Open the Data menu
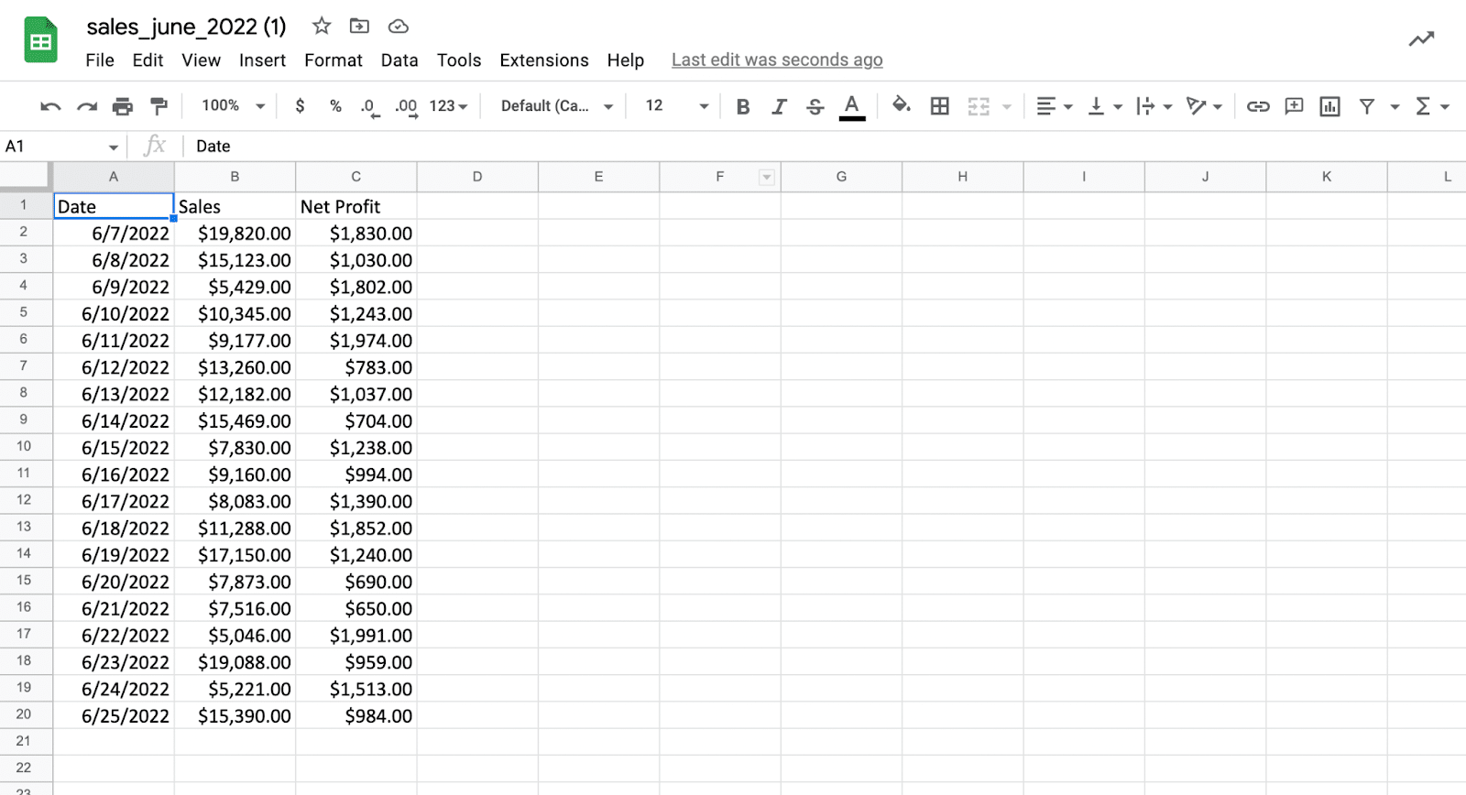The image size is (1466, 795). pyautogui.click(x=399, y=60)
